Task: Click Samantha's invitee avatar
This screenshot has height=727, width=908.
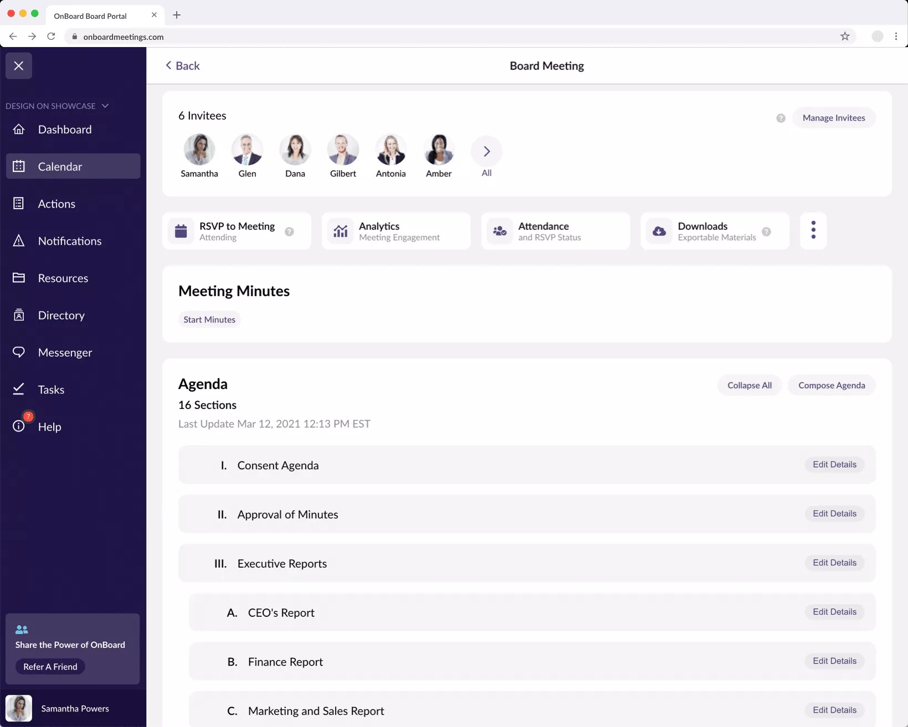Action: [199, 149]
